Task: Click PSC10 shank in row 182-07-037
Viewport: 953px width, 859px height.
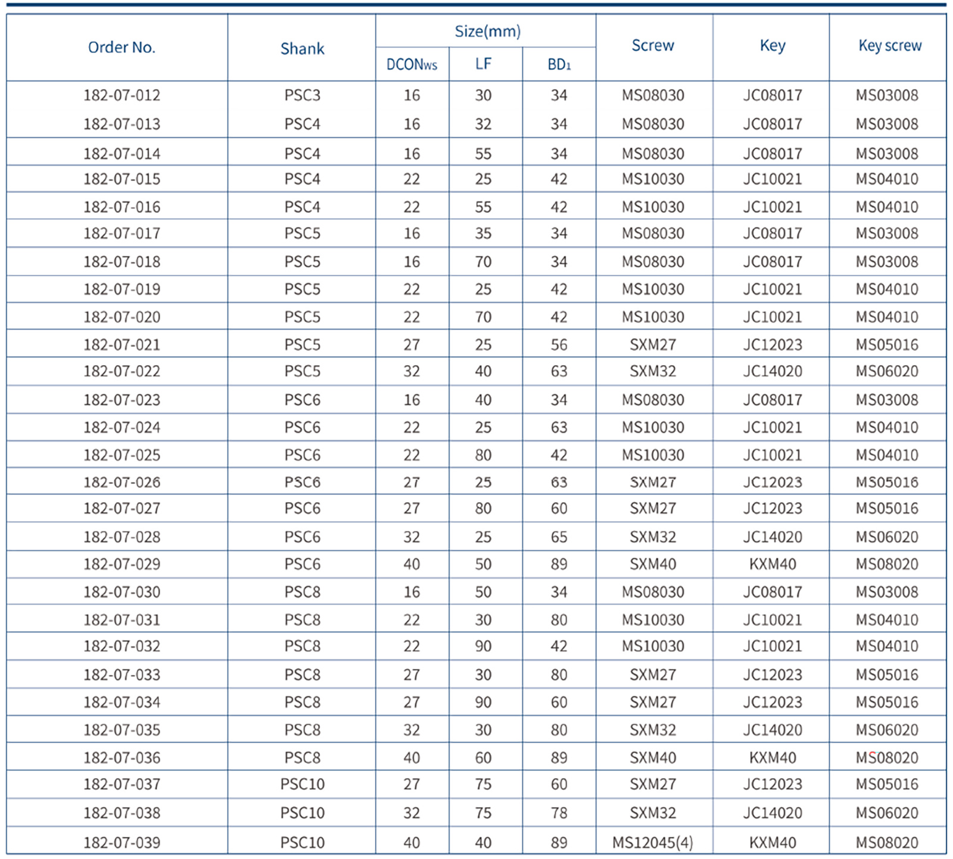Action: coord(303,785)
